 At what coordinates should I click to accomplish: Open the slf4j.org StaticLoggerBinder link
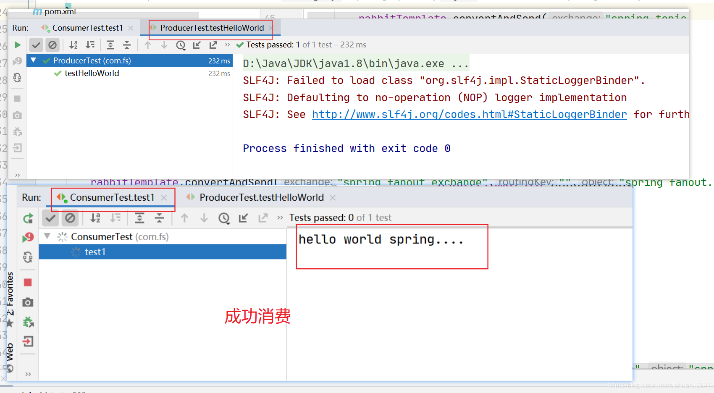click(x=470, y=114)
